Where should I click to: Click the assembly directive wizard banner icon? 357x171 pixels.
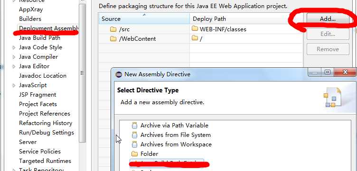pos(333,97)
